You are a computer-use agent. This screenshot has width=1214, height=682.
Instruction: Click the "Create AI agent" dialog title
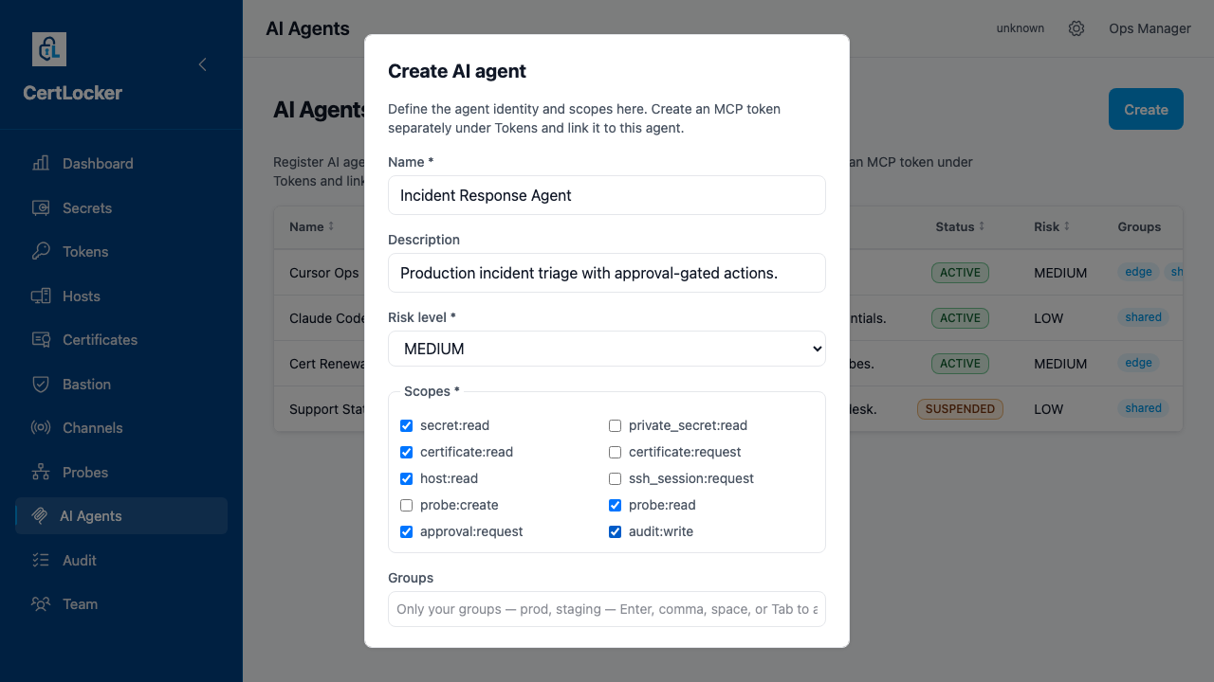point(457,71)
